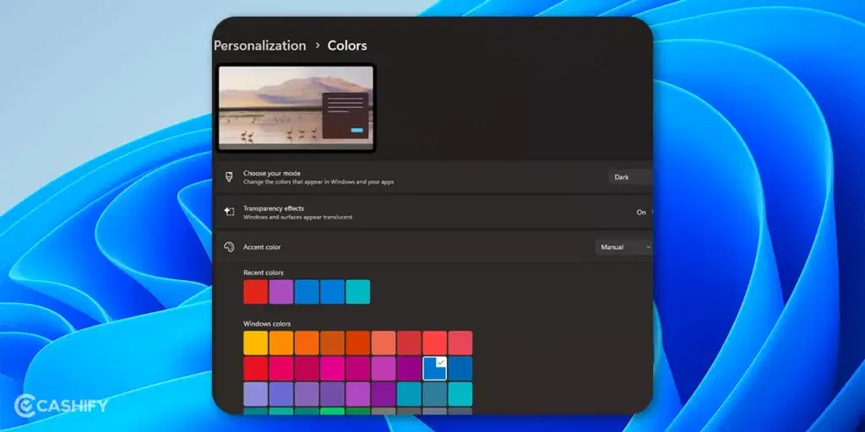Screen dimensions: 865x432
Task: Select the Choose your mode row title
Action: (x=272, y=173)
